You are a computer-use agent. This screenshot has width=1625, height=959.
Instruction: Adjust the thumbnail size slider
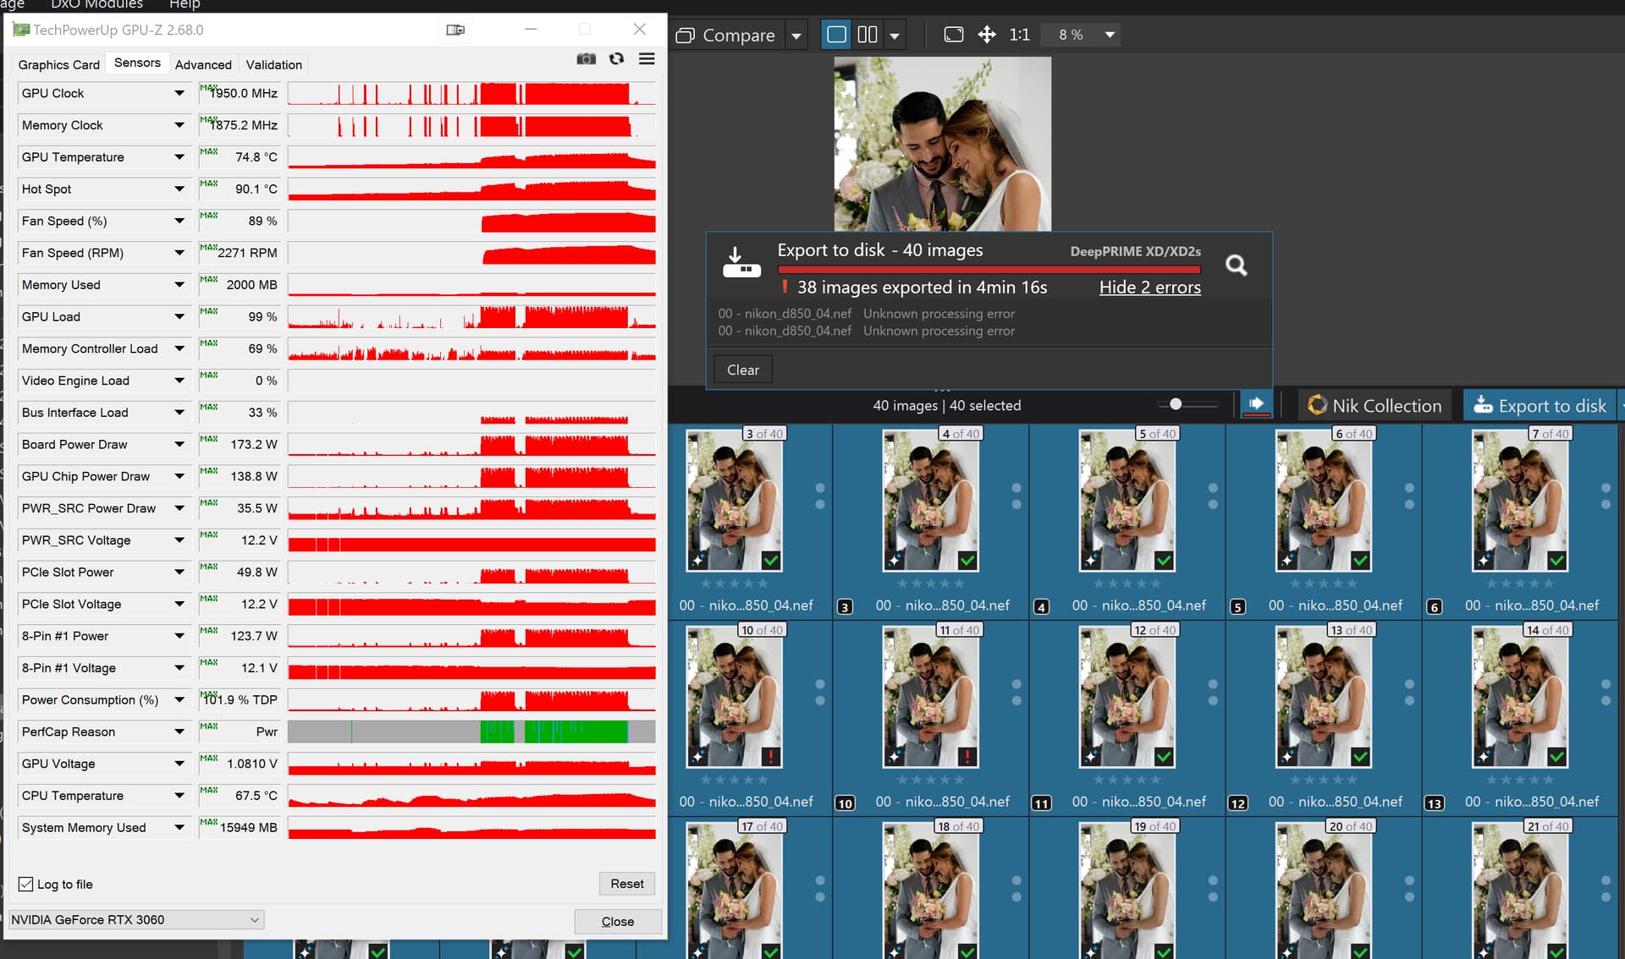(x=1175, y=404)
